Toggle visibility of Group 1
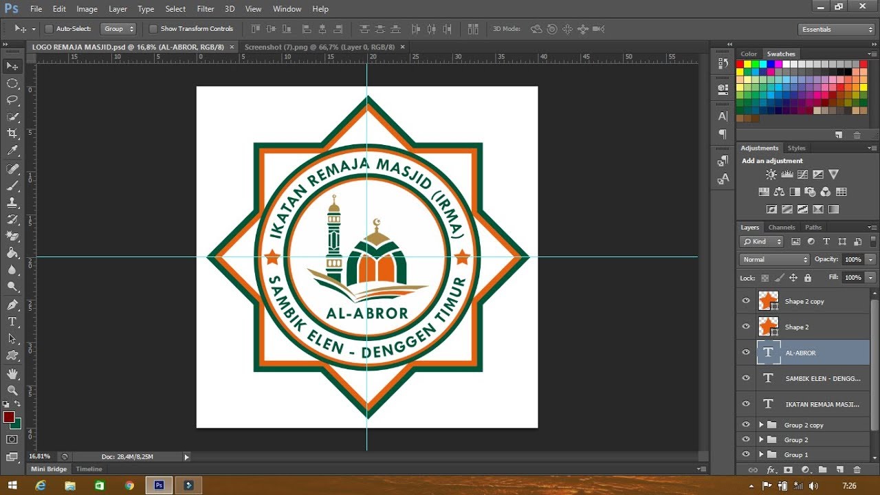Viewport: 880px width, 495px height. coord(746,454)
